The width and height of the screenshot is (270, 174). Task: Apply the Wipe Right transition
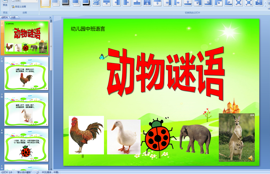tap(127, 3)
